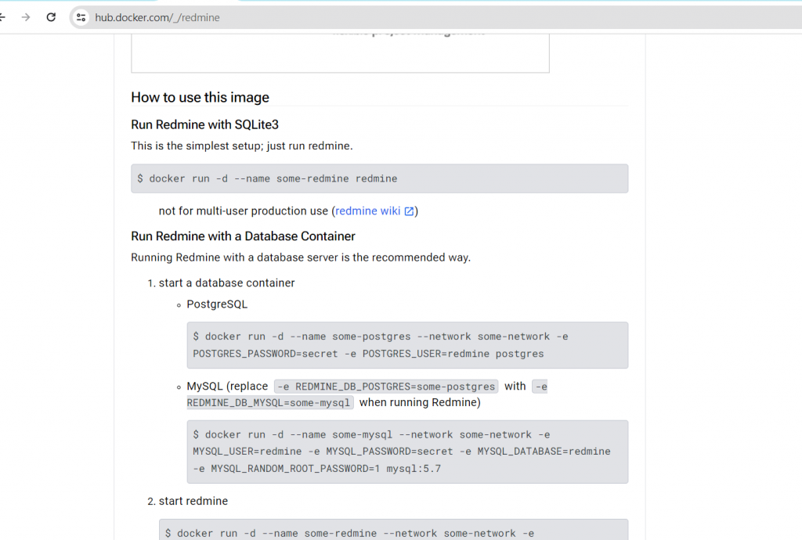Click the 'start redmine' list item

click(x=193, y=501)
